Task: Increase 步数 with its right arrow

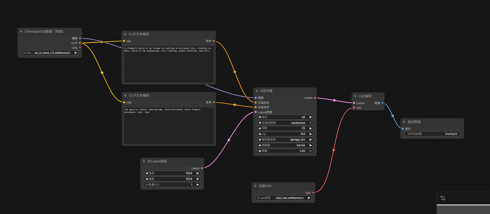Action: tap(311, 128)
